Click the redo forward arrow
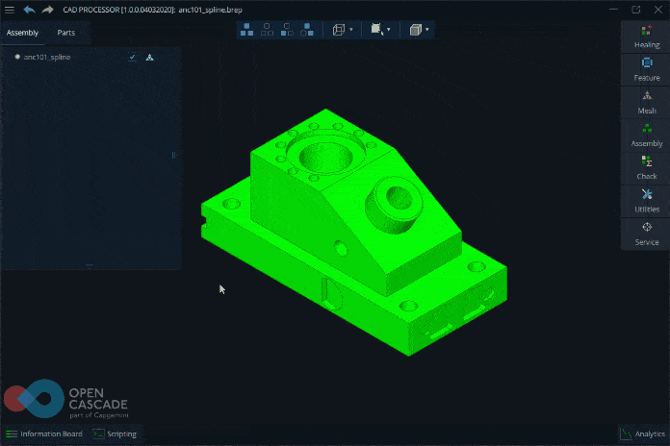Screen dimensions: 670x446 click(47, 10)
